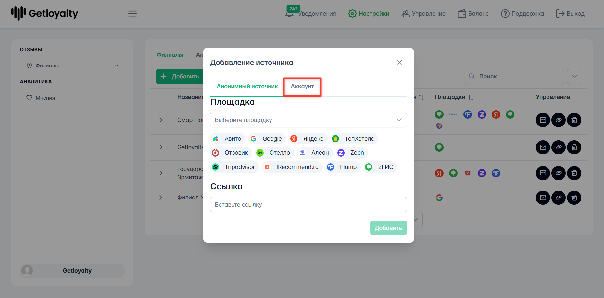Click the mail icon in the Getloyalty row
This screenshot has width=604, height=298.
coord(543,147)
